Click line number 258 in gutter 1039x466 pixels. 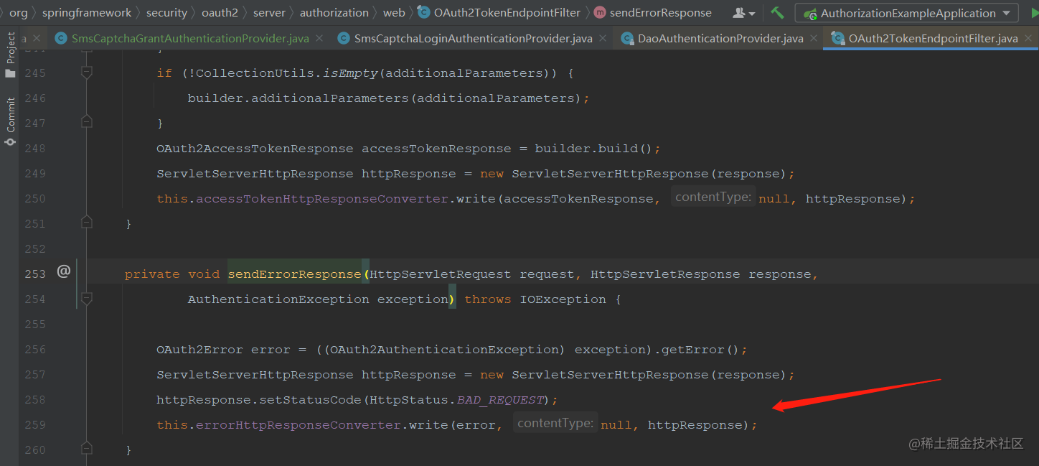(x=34, y=399)
